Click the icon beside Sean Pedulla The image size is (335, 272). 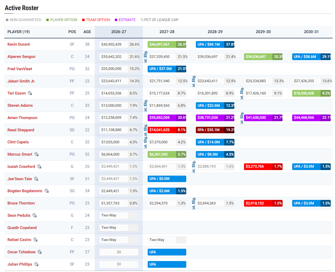tap(35, 215)
